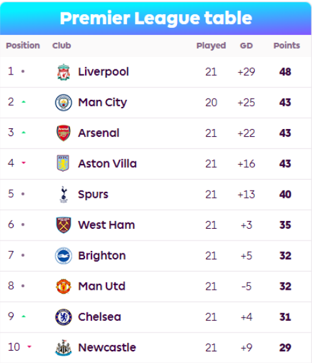Open the Newcastle team name link
Image resolution: width=312 pixels, height=363 pixels.
[107, 347]
